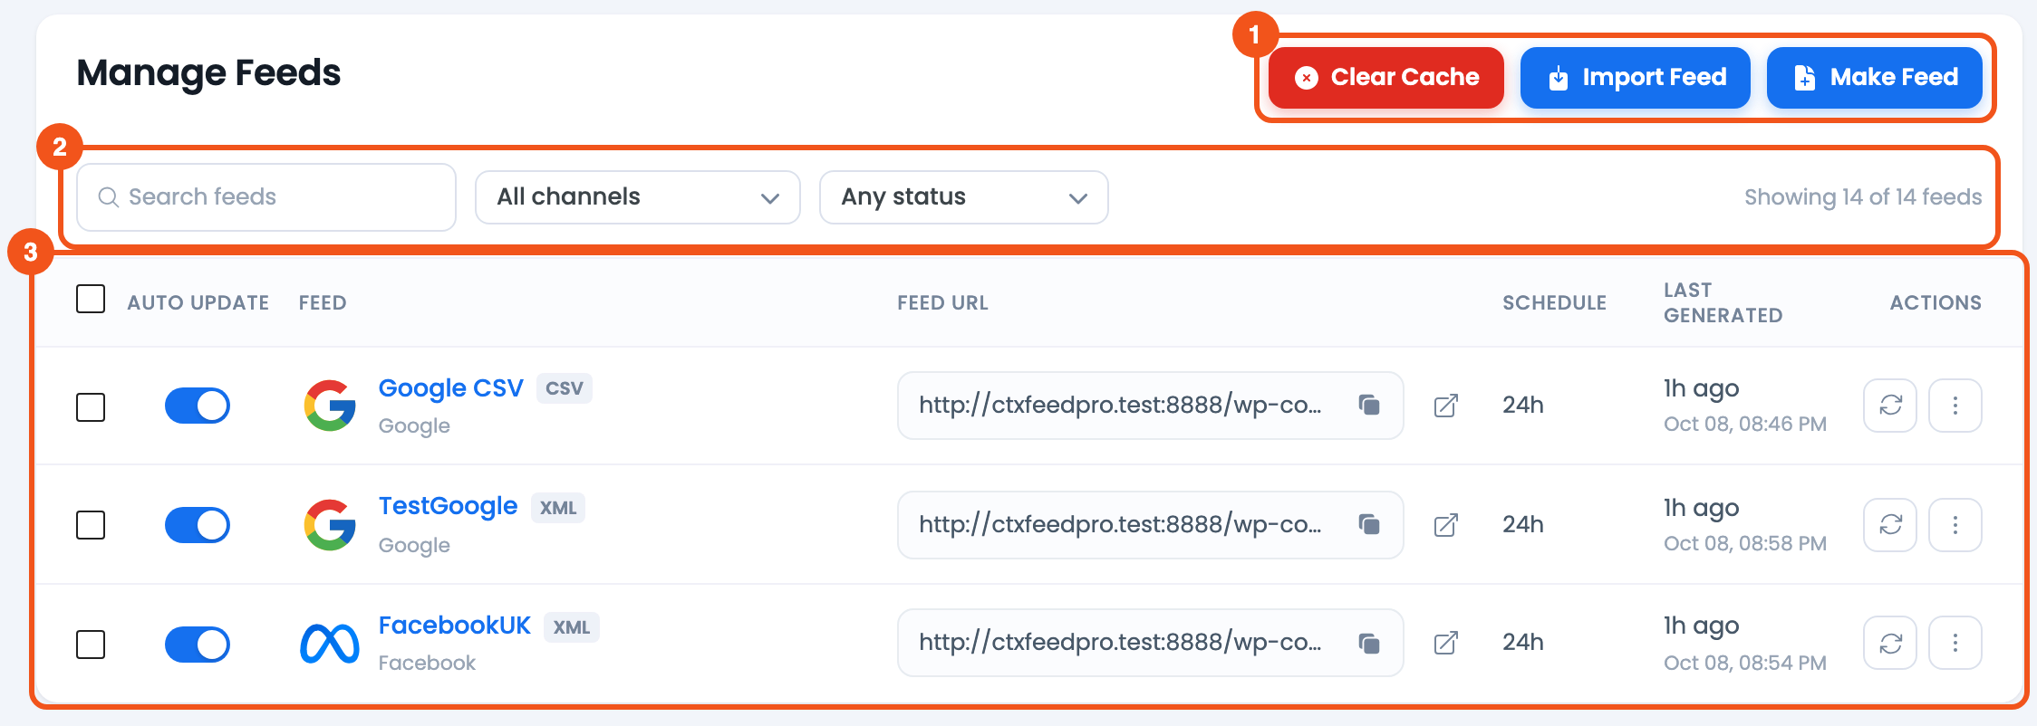Copy the TestGoogle feed URL
This screenshot has height=726, width=2037.
1369,524
